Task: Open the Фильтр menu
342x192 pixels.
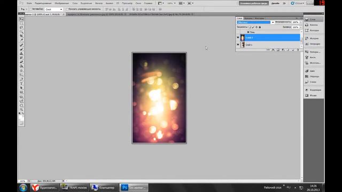Action: (99, 3)
